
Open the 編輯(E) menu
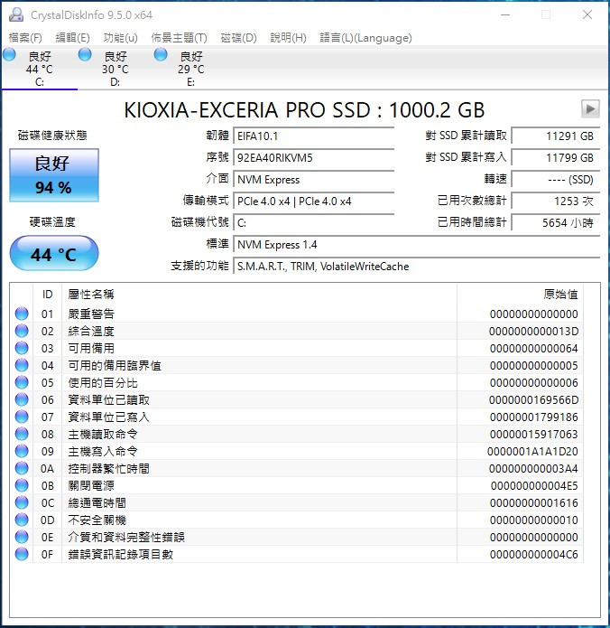72,38
